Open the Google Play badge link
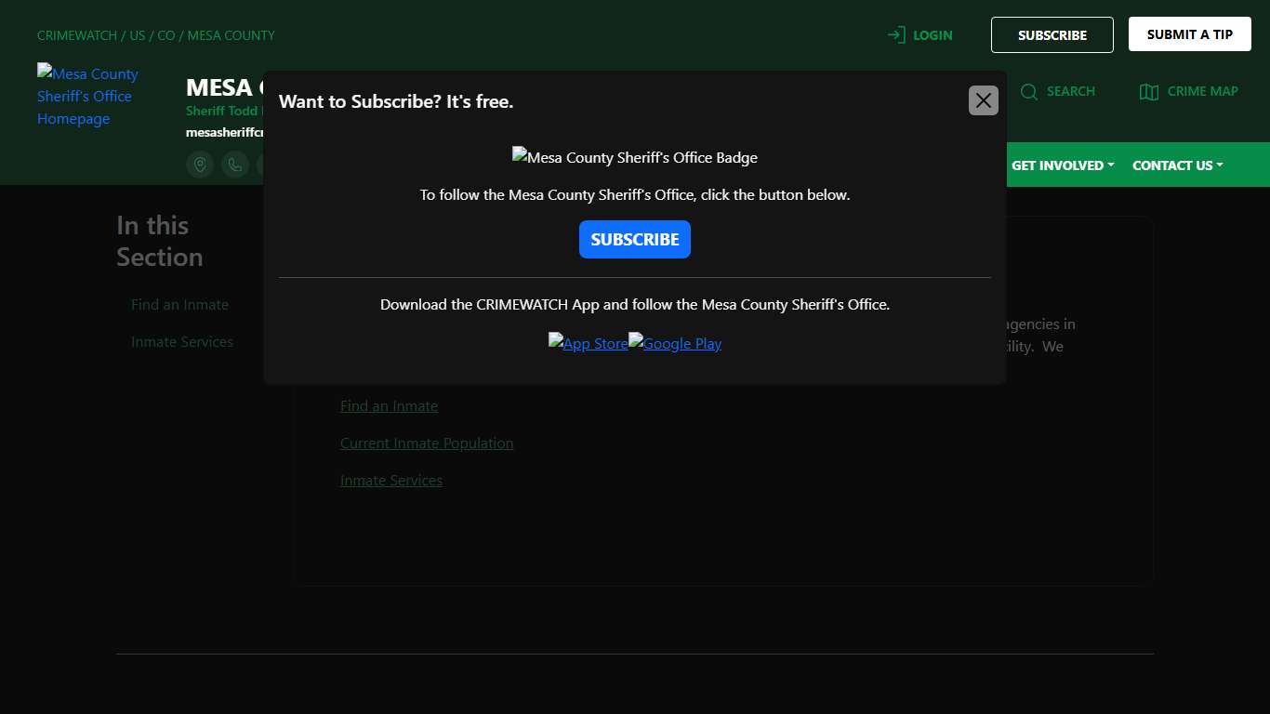The image size is (1270, 714). point(675,343)
